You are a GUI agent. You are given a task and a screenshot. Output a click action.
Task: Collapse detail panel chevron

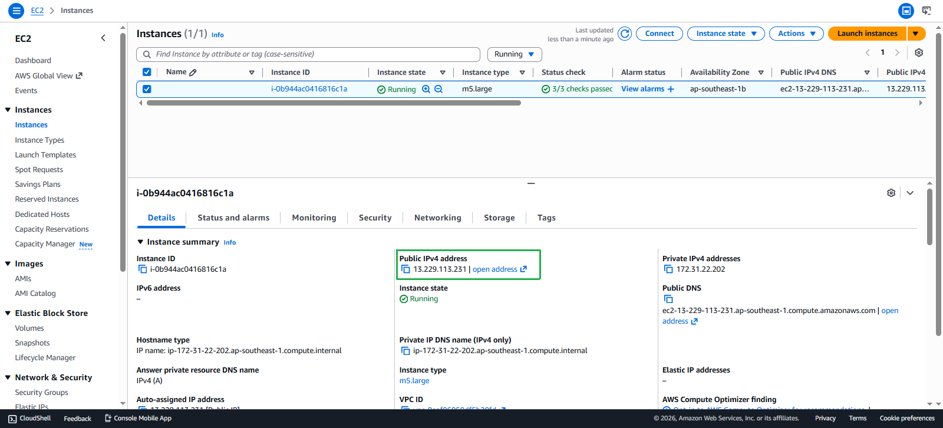[x=910, y=193]
